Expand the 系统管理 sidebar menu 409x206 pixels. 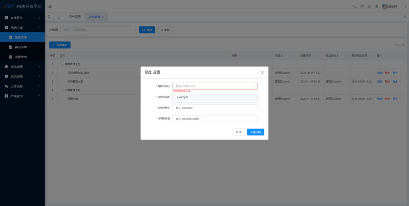[x=22, y=67]
